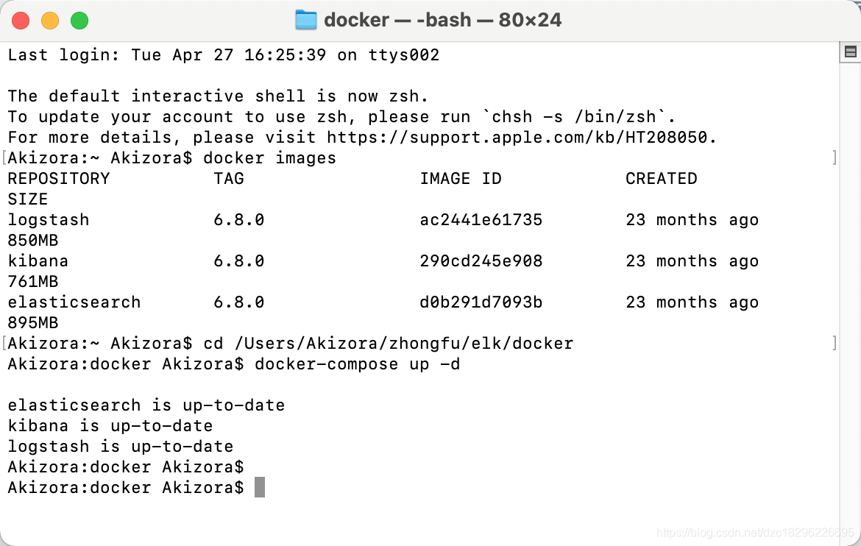Click '23 months ago' in logstash row
The width and height of the screenshot is (861, 546).
point(692,220)
